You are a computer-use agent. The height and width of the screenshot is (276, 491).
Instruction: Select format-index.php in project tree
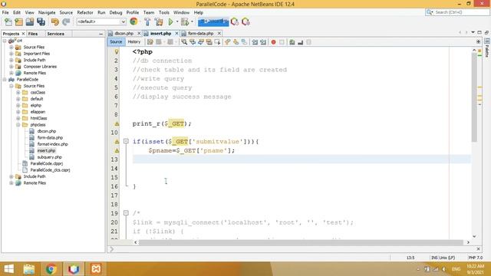tap(52, 144)
